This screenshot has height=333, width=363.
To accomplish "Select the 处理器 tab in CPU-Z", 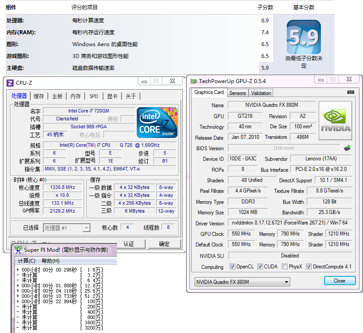I will [19, 96].
